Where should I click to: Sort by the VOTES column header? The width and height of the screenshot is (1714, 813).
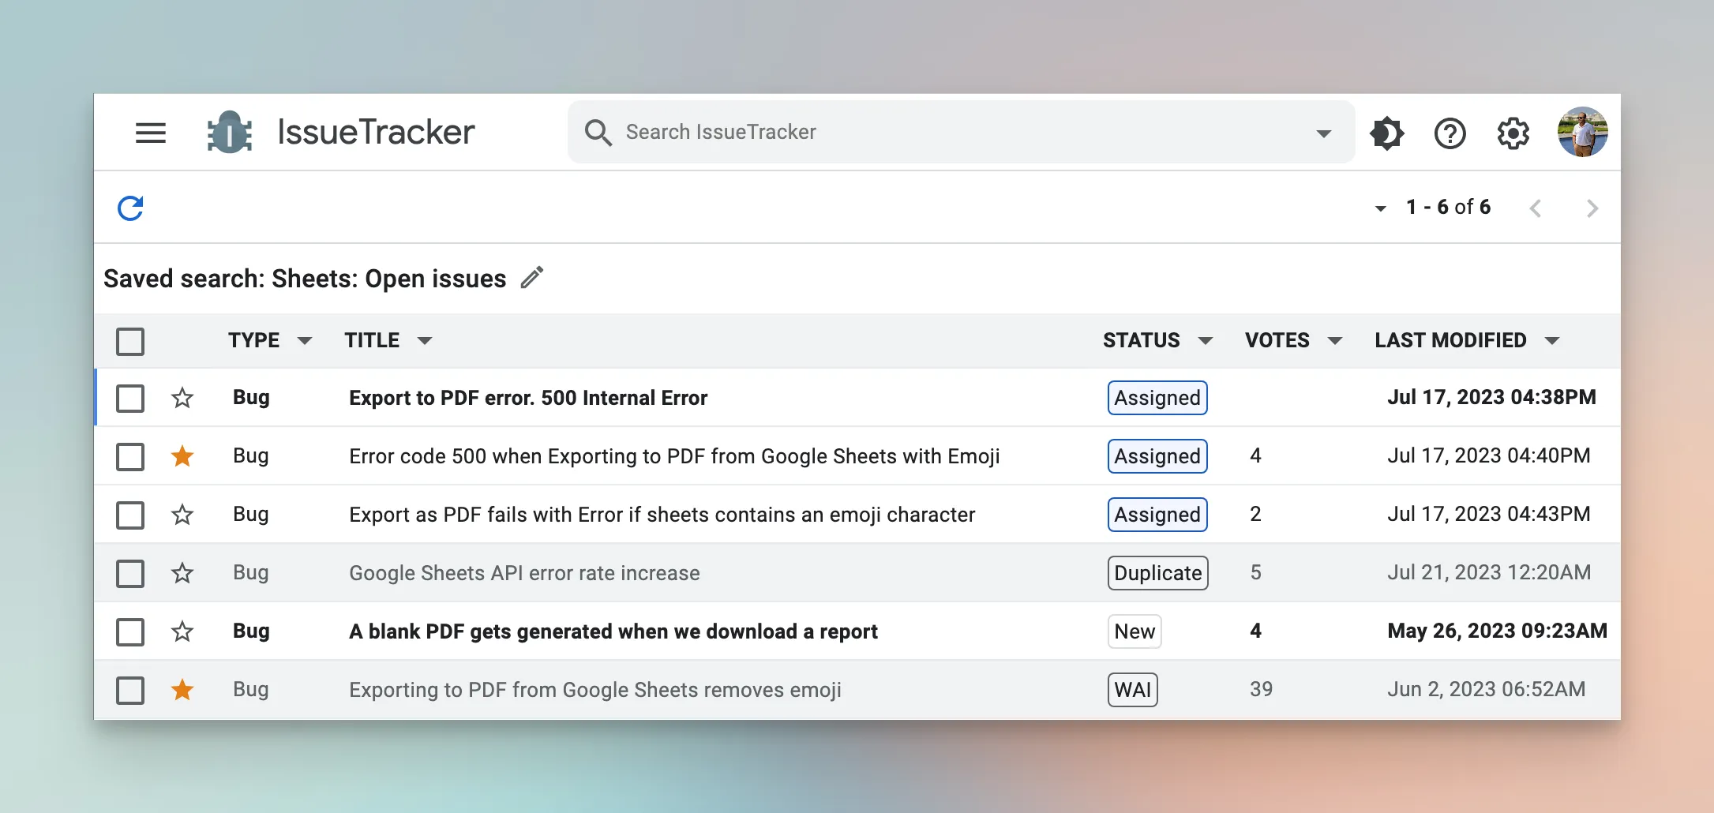(1277, 340)
